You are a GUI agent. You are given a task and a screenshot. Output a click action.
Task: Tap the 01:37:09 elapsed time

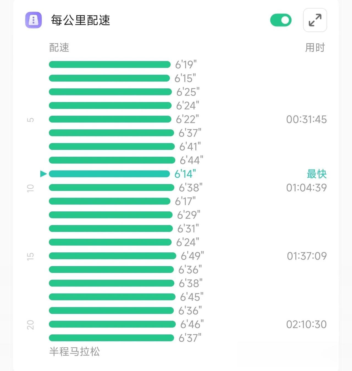click(x=307, y=256)
